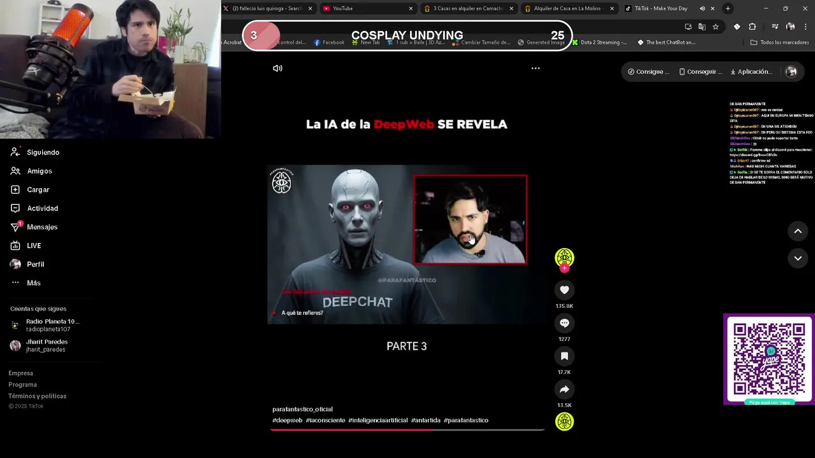Screen dimensions: 815x458
Task: Open a new browser tab
Action: pyautogui.click(x=728, y=8)
